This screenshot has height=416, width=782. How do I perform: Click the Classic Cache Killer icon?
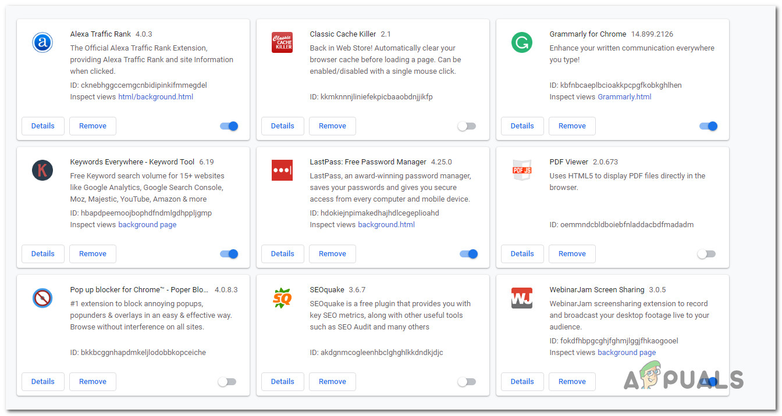(282, 42)
